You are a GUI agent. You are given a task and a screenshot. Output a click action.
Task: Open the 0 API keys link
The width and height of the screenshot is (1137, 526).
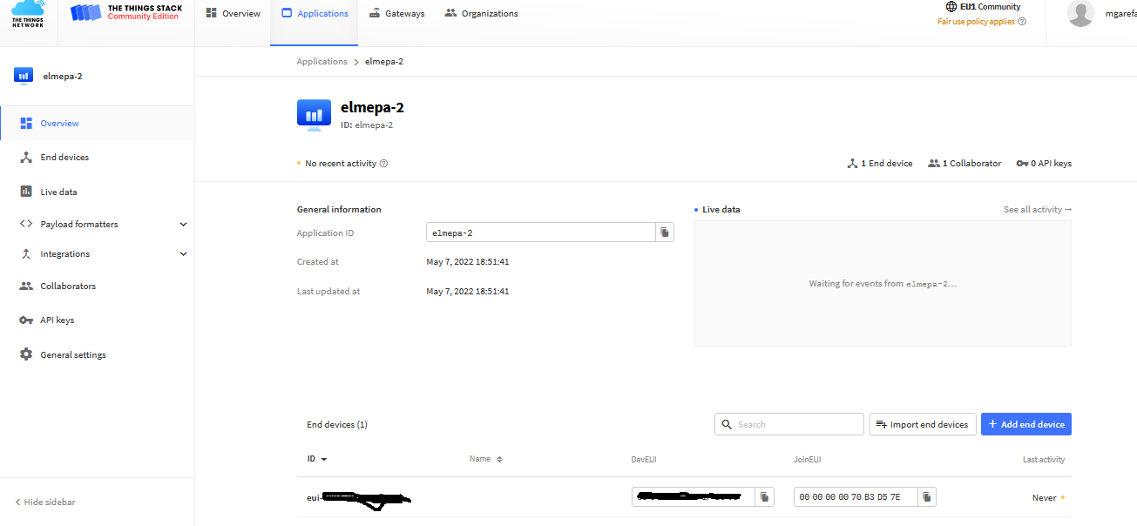coord(1044,164)
